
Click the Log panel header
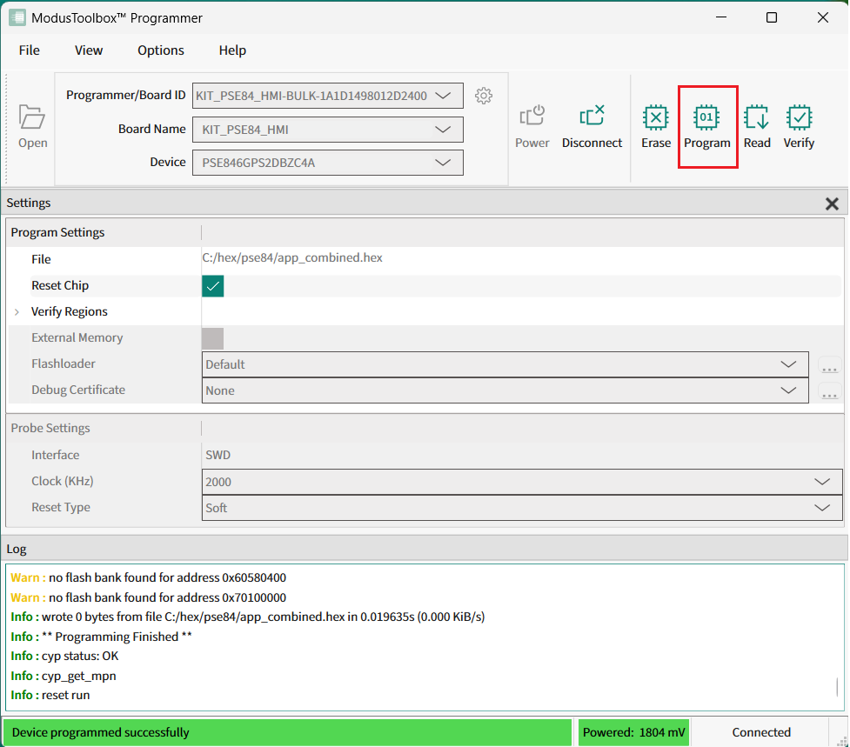point(425,550)
